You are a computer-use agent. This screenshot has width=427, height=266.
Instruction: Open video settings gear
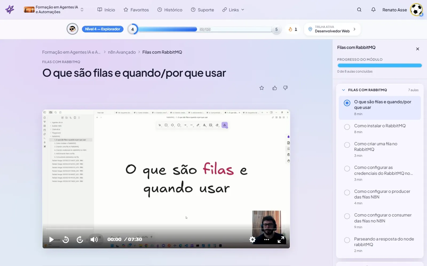252,239
